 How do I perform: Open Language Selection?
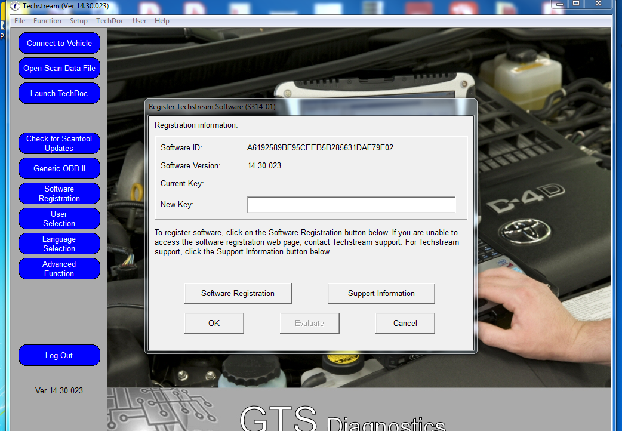pos(59,244)
